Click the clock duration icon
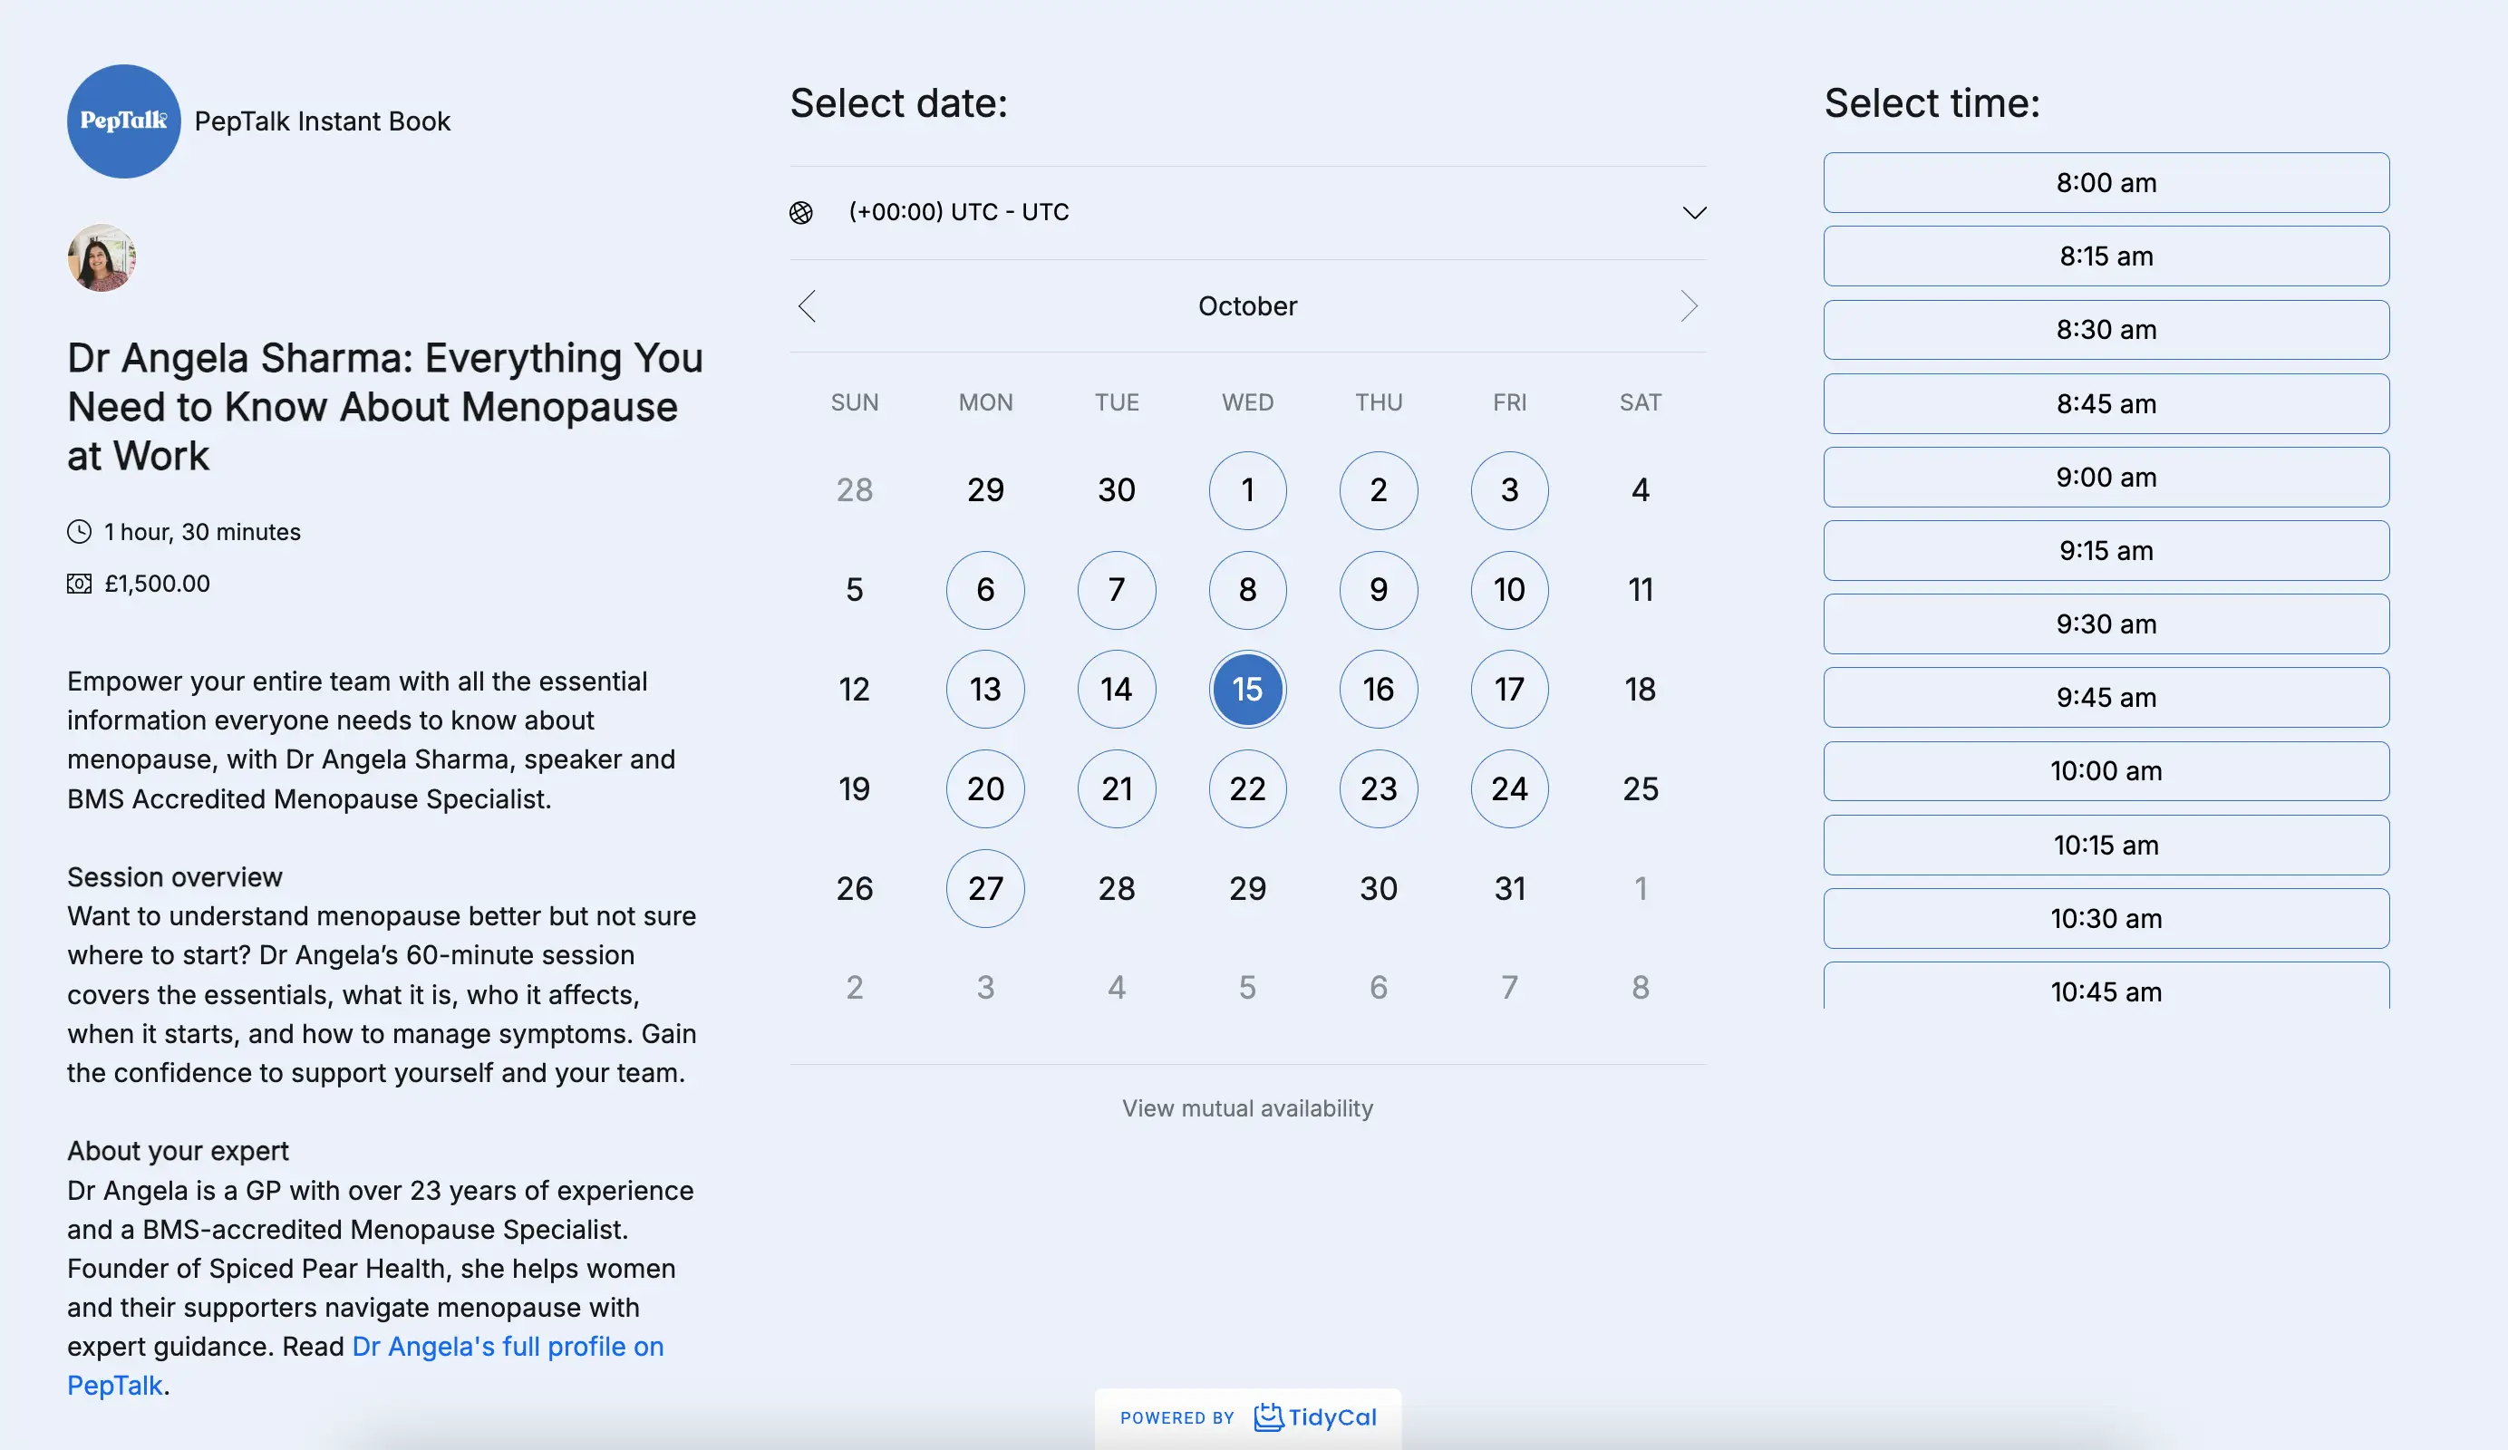Image resolution: width=2508 pixels, height=1450 pixels. [x=80, y=533]
